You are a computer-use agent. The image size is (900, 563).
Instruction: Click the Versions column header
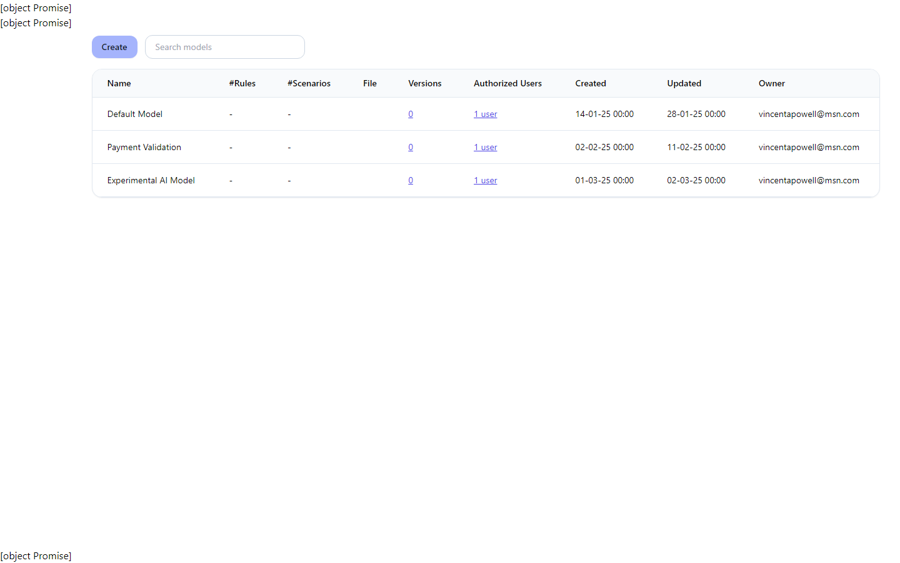[424, 83]
